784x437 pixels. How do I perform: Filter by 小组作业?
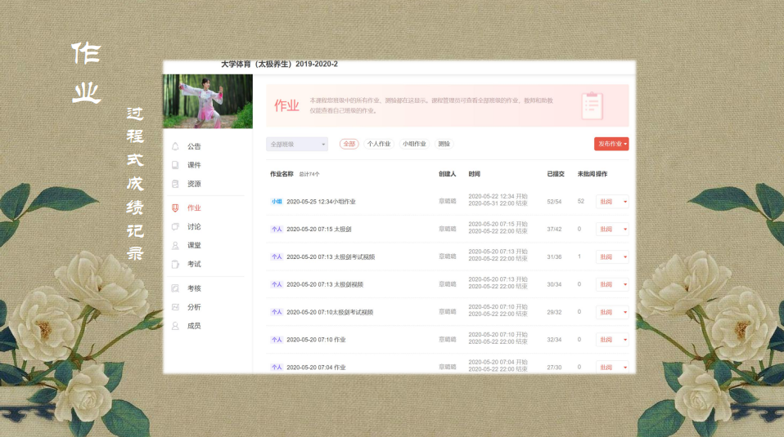click(414, 144)
